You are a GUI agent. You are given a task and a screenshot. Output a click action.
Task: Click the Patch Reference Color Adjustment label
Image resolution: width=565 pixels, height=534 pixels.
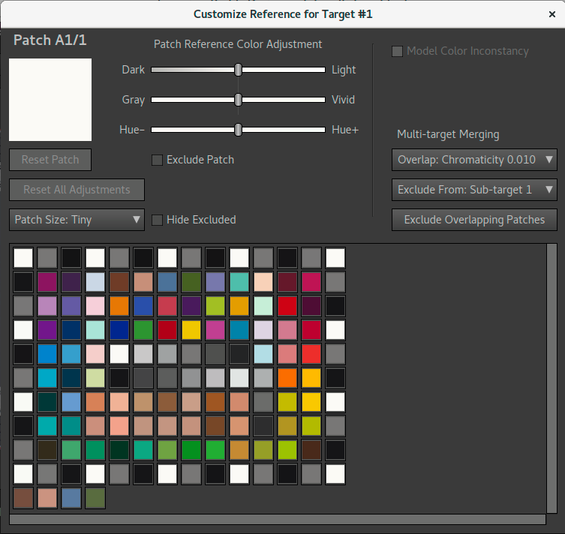238,44
